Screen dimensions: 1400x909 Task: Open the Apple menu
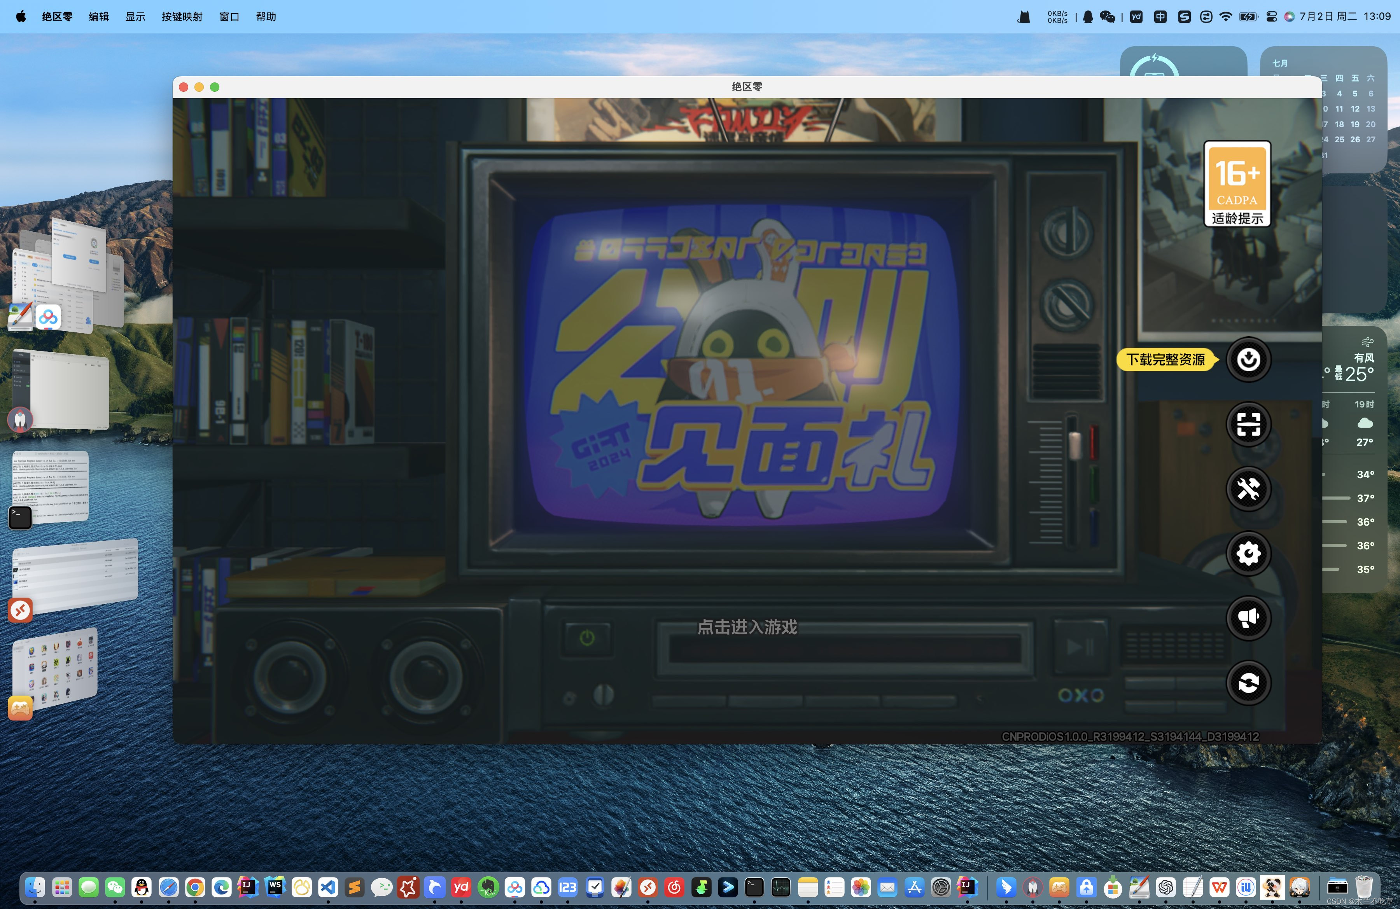[x=21, y=16]
